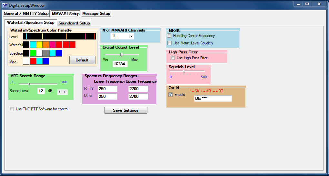This screenshot has height=176, width=329.
Task: Pick the orange Waterfall color swatch
Action: point(46,45)
